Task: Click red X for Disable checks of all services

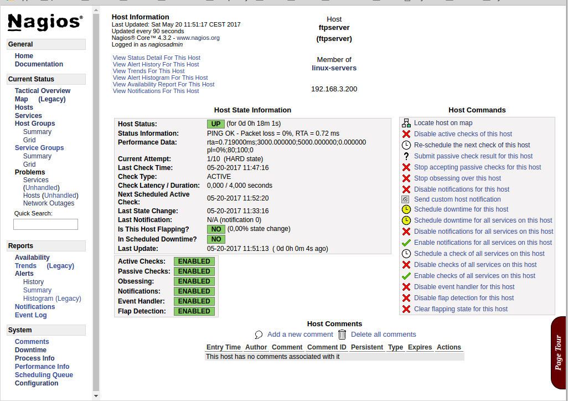Action: [406, 265]
